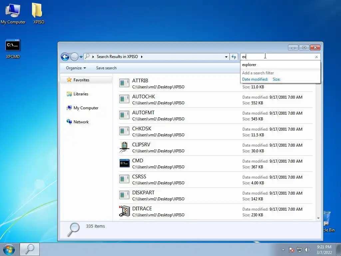Select the AUTOFMT file icon
The image size is (341, 256).
click(x=124, y=115)
